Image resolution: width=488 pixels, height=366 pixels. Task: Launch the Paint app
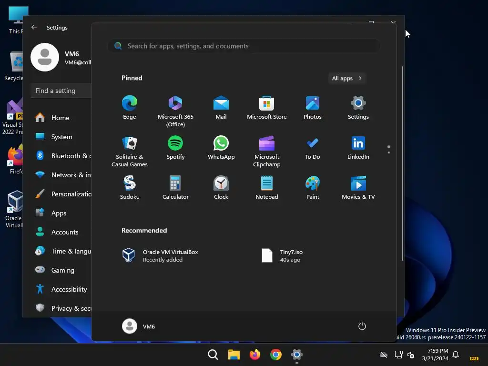(313, 187)
